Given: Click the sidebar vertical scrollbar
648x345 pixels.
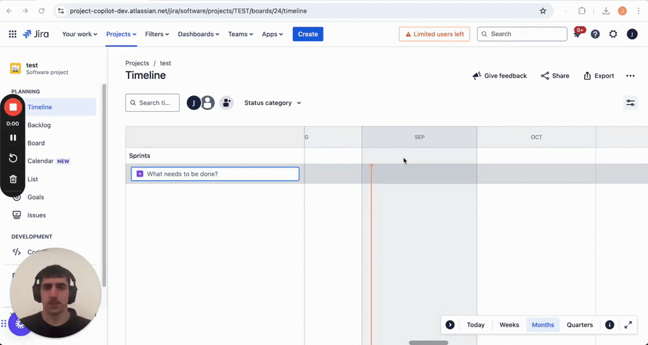Looking at the screenshot, I should [x=104, y=185].
